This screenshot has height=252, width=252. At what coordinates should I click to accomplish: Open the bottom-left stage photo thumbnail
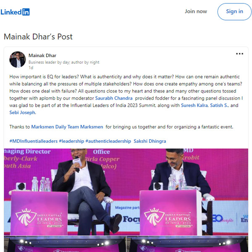(65, 244)
